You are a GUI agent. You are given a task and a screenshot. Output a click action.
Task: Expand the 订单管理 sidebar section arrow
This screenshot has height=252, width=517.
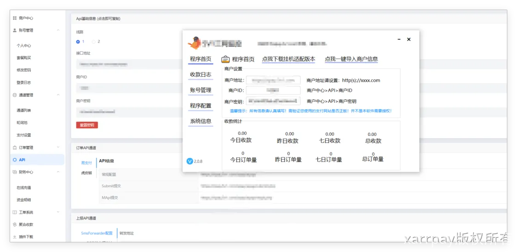(x=58, y=147)
